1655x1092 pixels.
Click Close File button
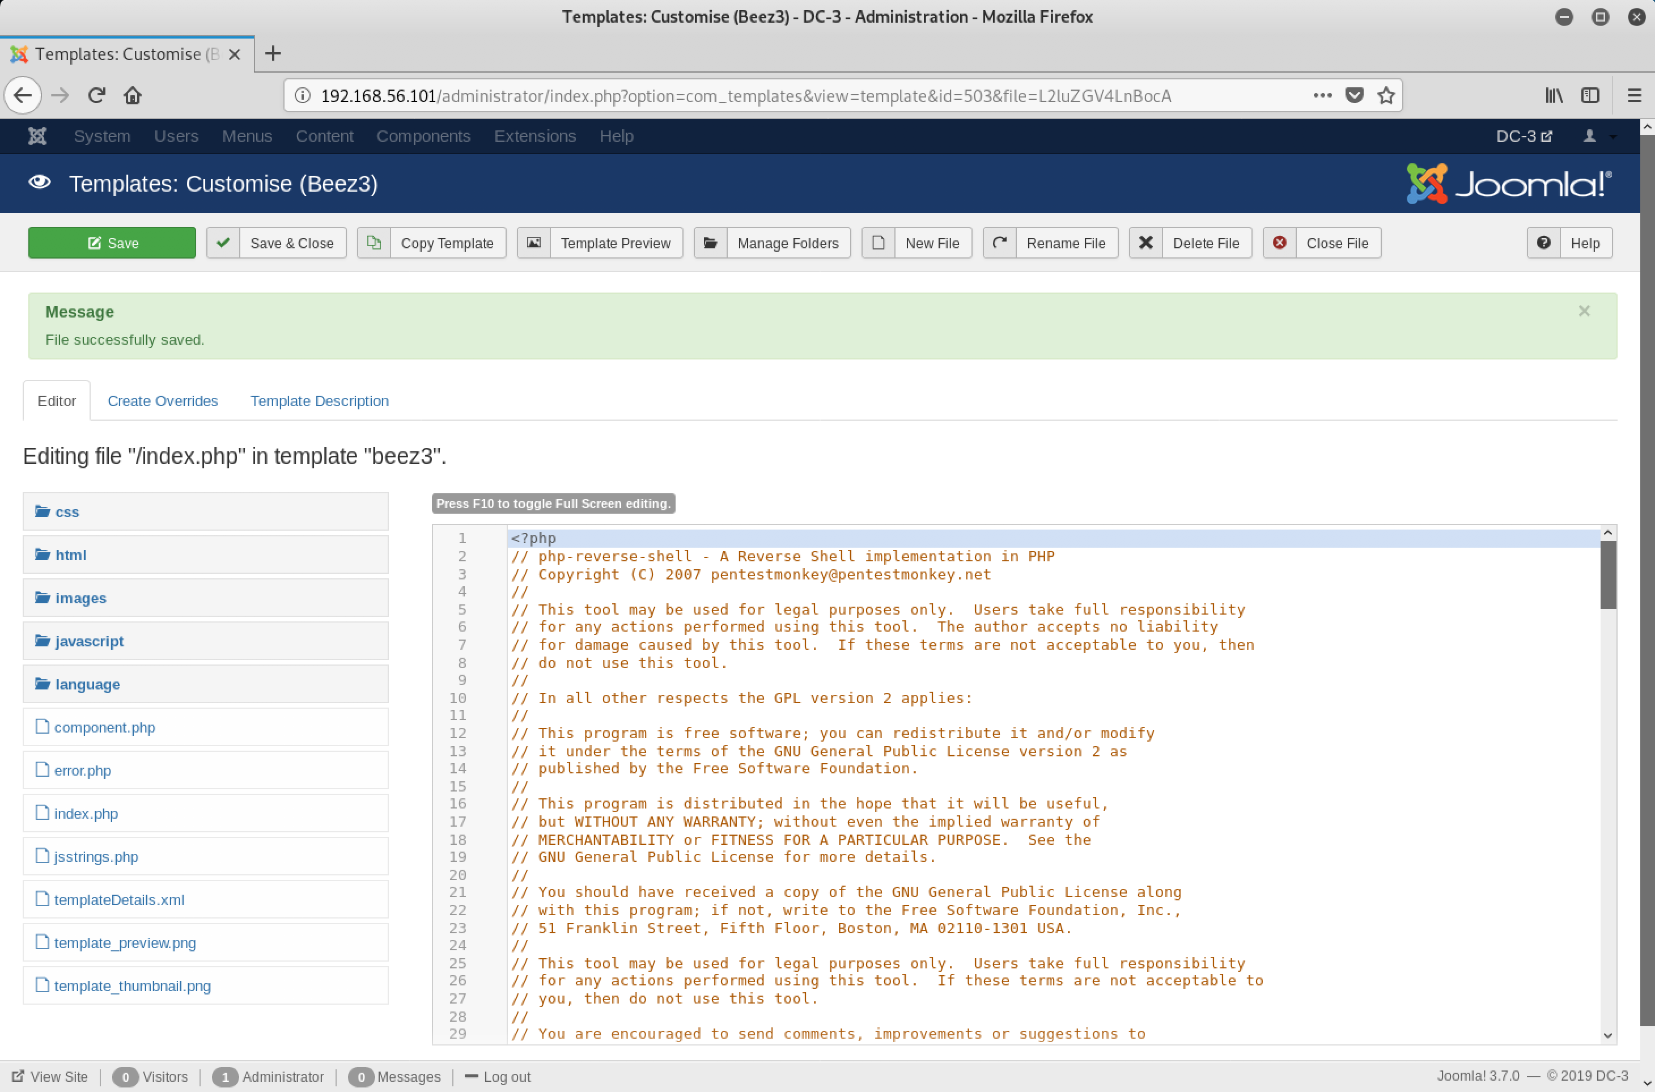click(x=1322, y=243)
